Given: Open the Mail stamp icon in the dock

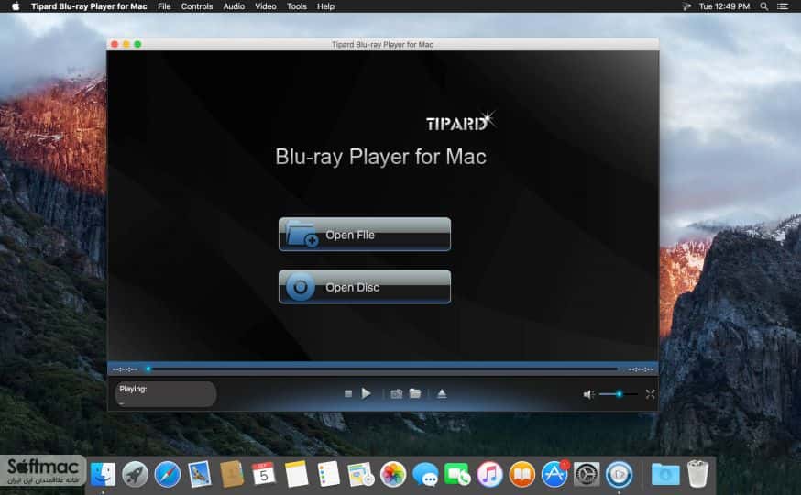Looking at the screenshot, I should (199, 475).
